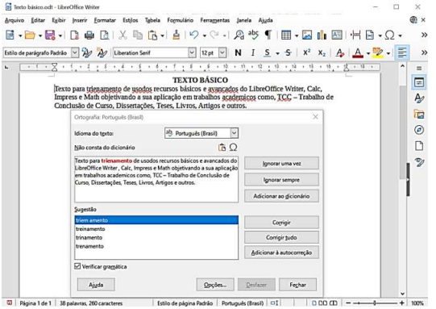Click the Insert image icon
Screen dimensions: 436x309
307,35
